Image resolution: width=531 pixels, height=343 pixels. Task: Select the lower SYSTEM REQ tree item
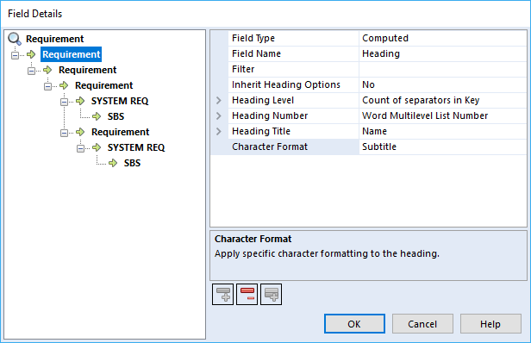pyautogui.click(x=136, y=147)
